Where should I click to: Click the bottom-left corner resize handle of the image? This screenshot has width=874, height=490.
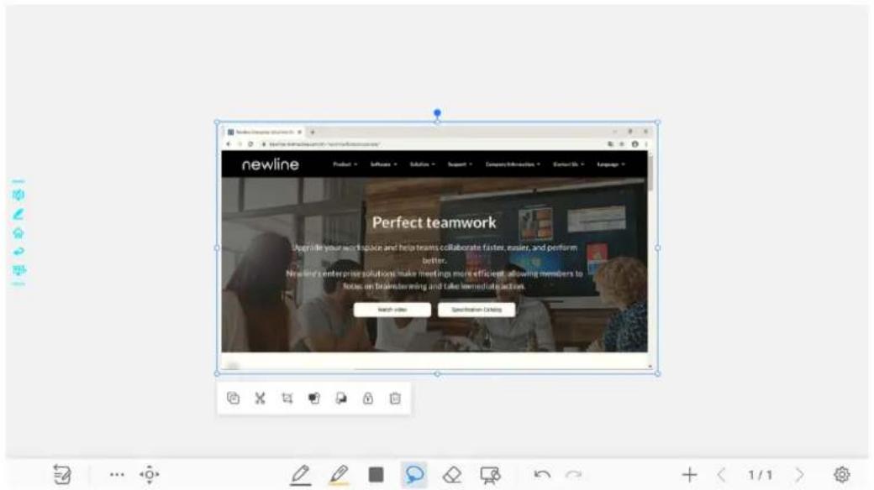point(217,373)
